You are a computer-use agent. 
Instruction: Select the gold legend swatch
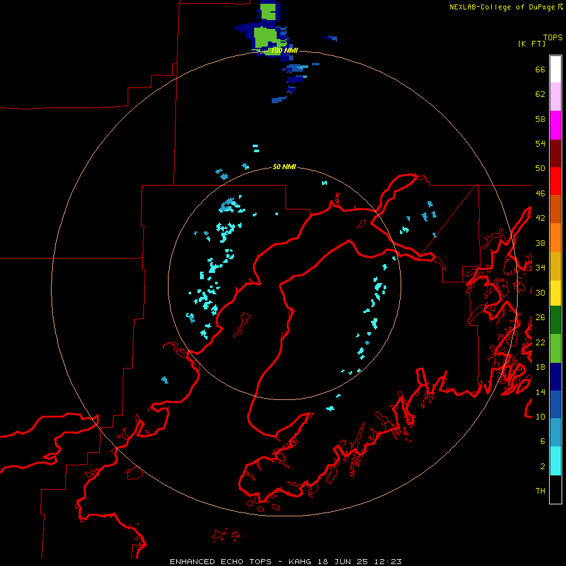point(555,266)
